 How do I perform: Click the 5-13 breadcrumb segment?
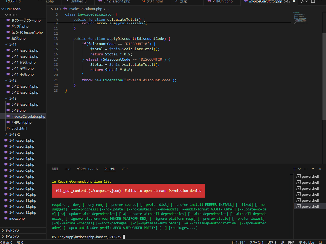(54, 9)
